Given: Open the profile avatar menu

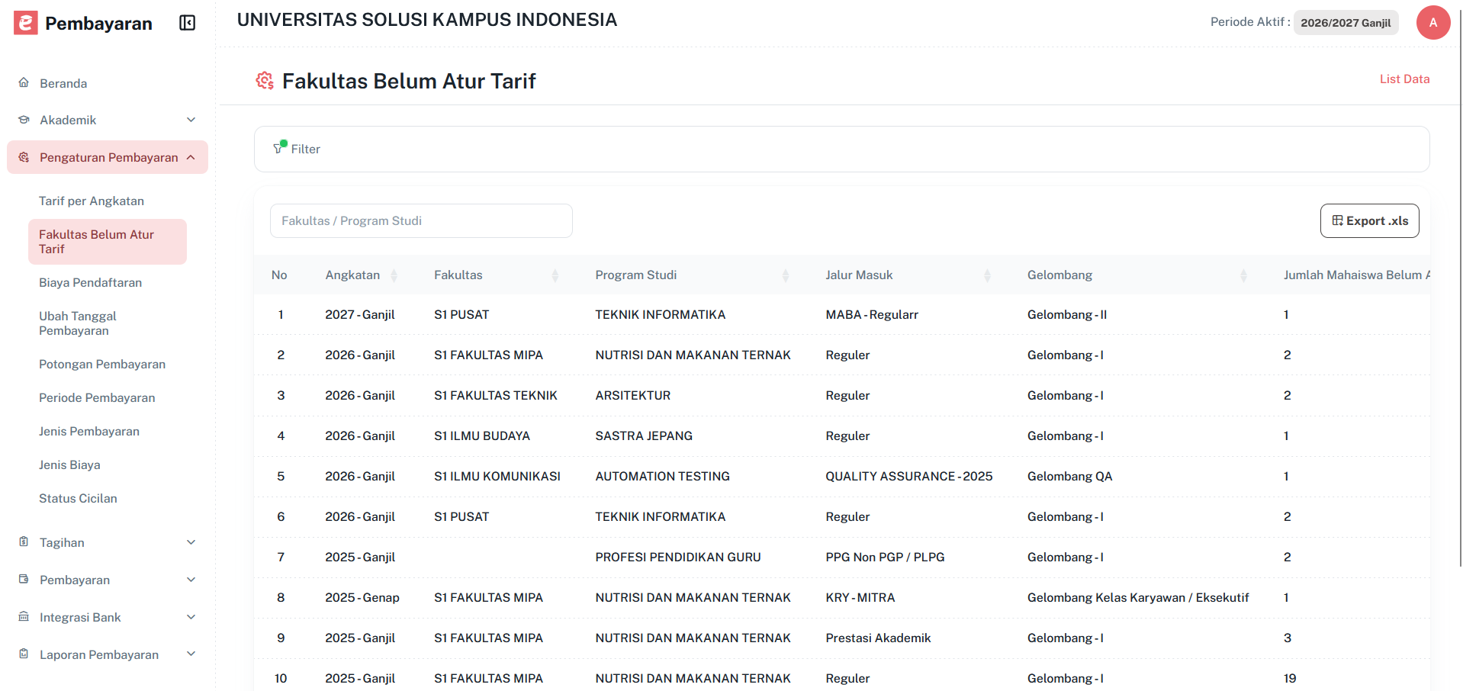Looking at the screenshot, I should 1433,23.
